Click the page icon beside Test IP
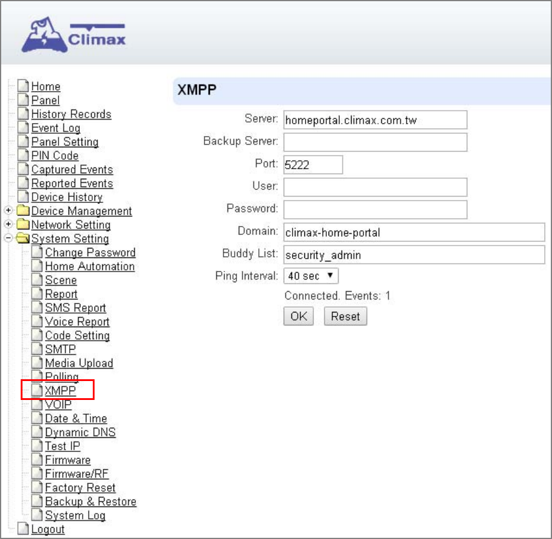The height and width of the screenshot is (539, 552). pos(37,446)
